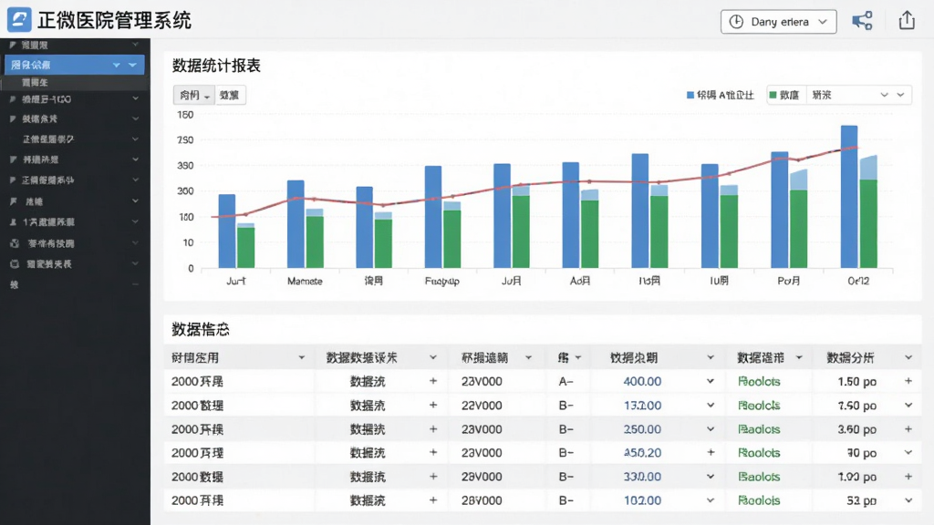
Task: Select the second chart tab beside dropdown
Action: (x=229, y=95)
